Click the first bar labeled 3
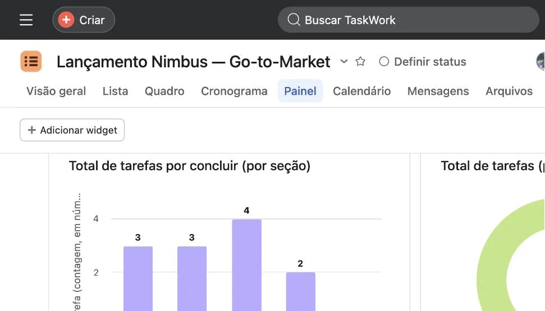Viewport: 545px width, 311px height. coord(138,278)
